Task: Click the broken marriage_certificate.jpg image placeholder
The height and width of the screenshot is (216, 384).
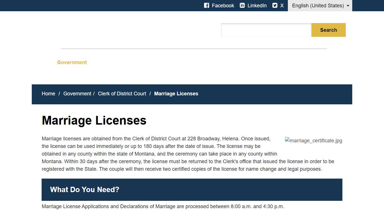Action: 313,140
